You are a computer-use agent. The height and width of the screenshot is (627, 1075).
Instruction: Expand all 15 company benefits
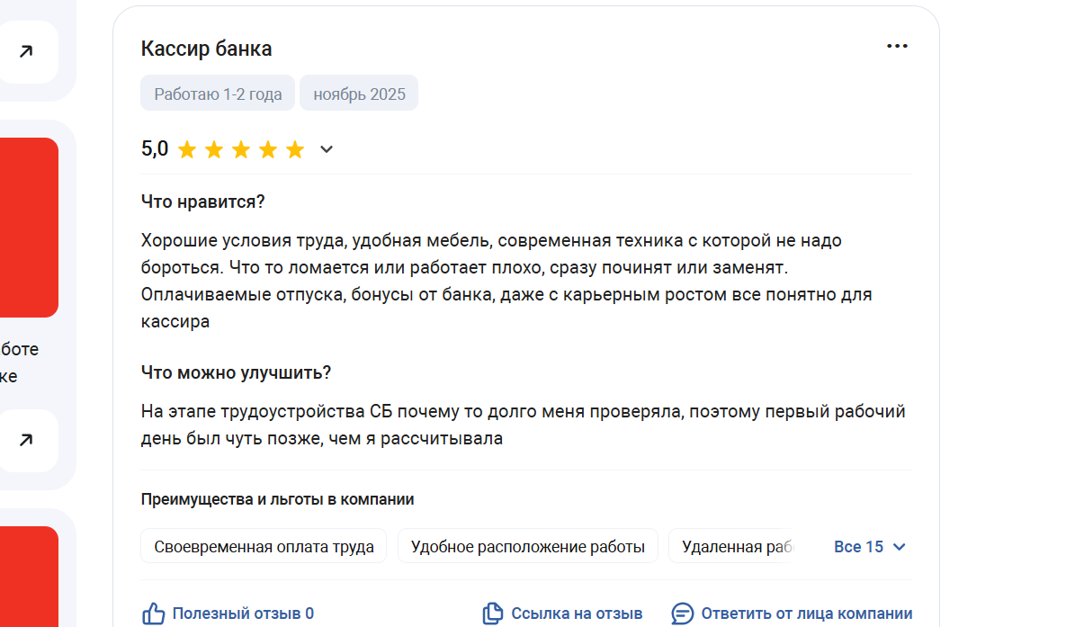869,547
